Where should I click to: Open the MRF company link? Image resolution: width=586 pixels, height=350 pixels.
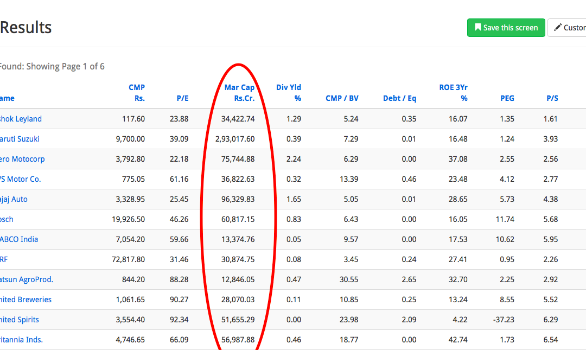click(x=4, y=259)
